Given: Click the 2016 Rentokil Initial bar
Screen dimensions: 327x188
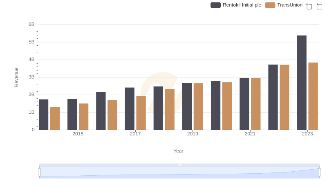Looking at the screenshot, I should pyautogui.click(x=101, y=111).
